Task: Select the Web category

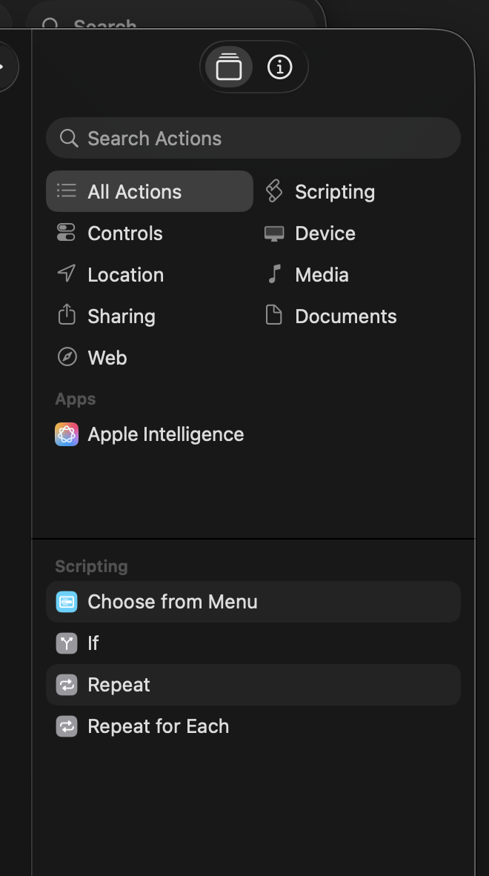Action: click(107, 358)
